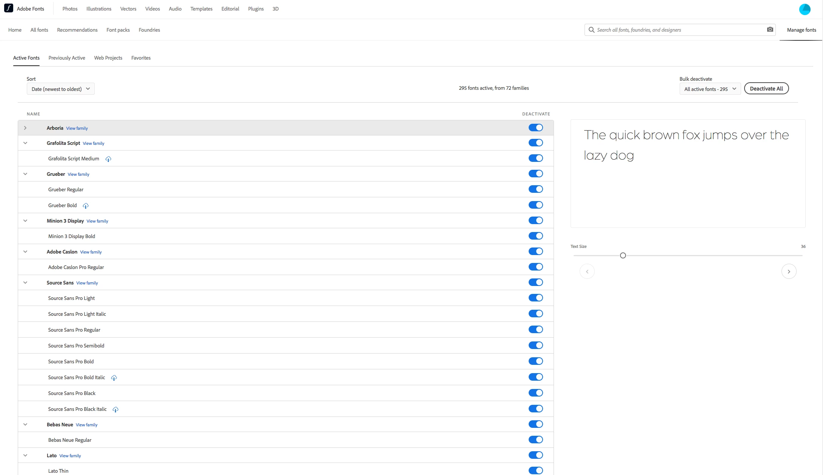Click the cloud icon next to Grueber Bold
The width and height of the screenshot is (823, 475).
86,206
